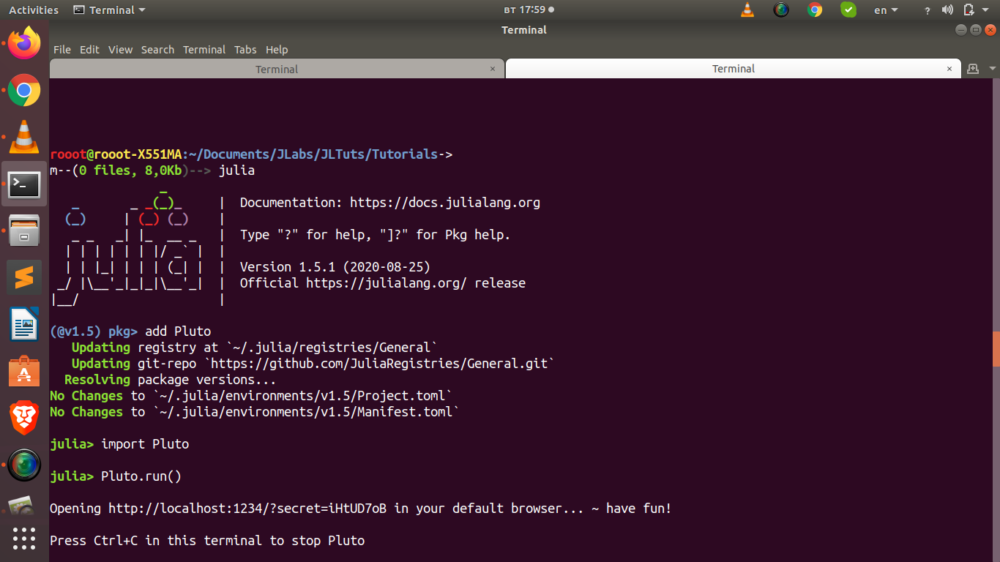The image size is (1000, 562).
Task: Open the 'en' keyboard layout dropdown
Action: 886,10
